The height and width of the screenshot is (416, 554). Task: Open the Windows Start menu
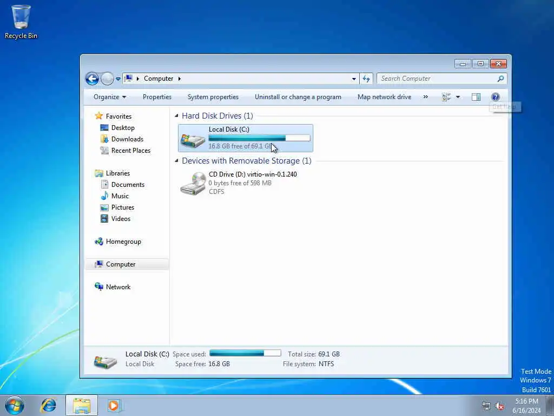[x=15, y=405]
